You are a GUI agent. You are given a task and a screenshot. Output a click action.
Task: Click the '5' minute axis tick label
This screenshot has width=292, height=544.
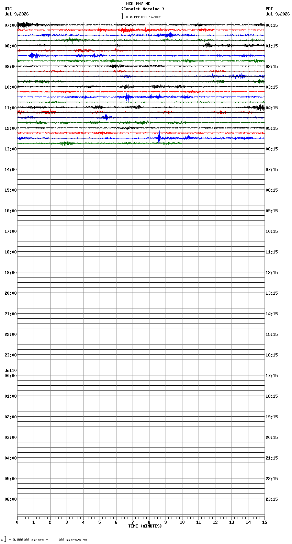click(100, 522)
